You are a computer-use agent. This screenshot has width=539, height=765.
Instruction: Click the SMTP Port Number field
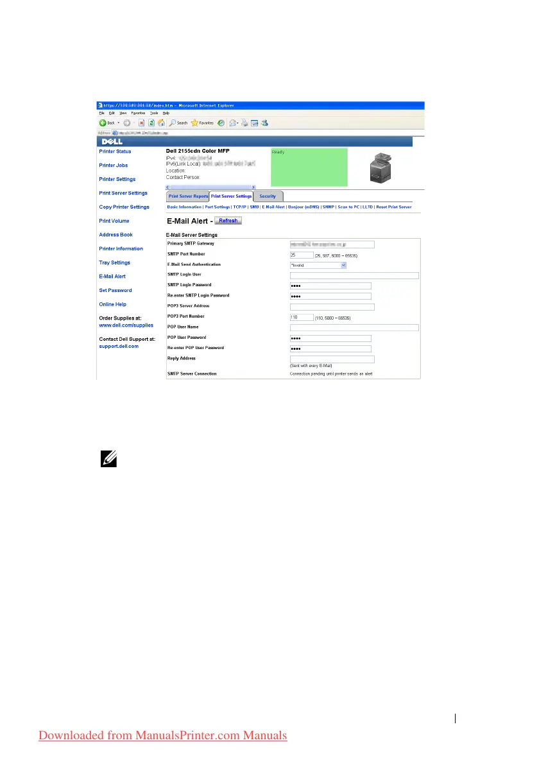302,255
